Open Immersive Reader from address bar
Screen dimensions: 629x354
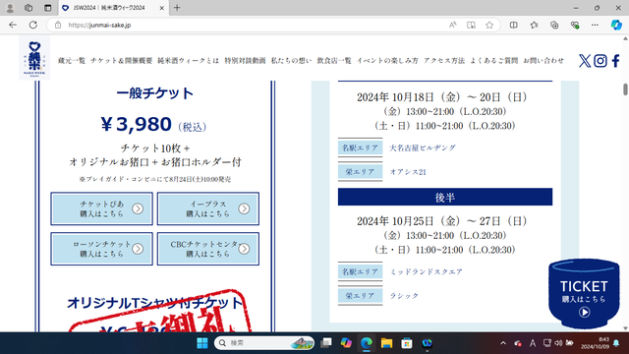coord(471,25)
